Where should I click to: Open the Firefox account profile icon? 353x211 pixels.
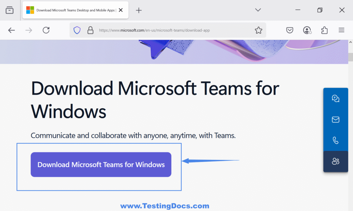(x=307, y=30)
